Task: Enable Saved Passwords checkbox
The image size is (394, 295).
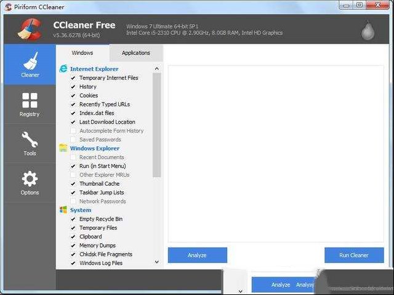Action: pos(73,140)
